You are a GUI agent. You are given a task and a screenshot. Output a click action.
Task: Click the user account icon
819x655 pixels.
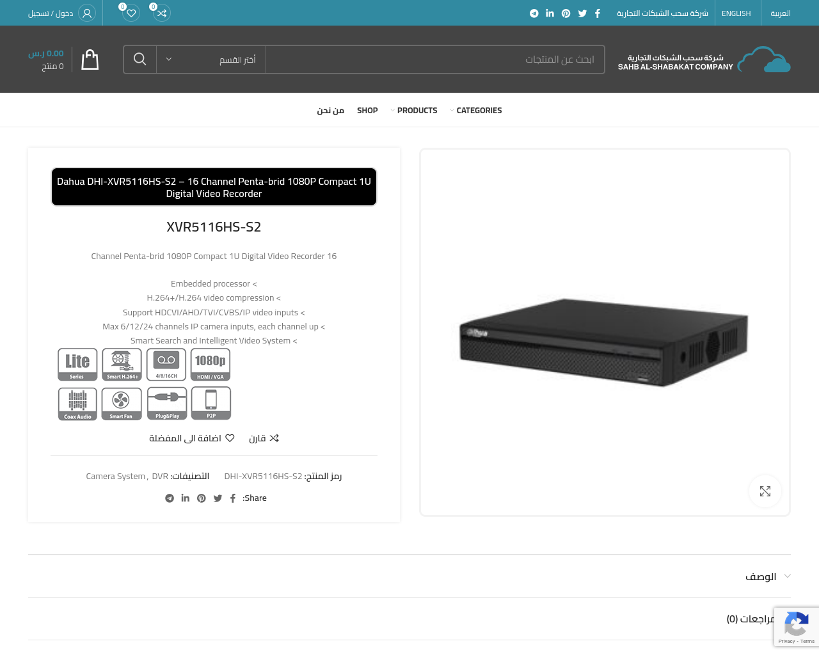tap(87, 13)
